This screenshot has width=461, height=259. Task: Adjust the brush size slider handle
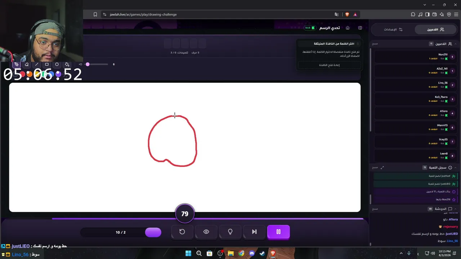click(x=88, y=64)
